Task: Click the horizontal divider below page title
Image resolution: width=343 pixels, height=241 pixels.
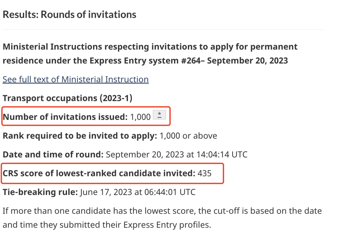Action: pos(163,29)
